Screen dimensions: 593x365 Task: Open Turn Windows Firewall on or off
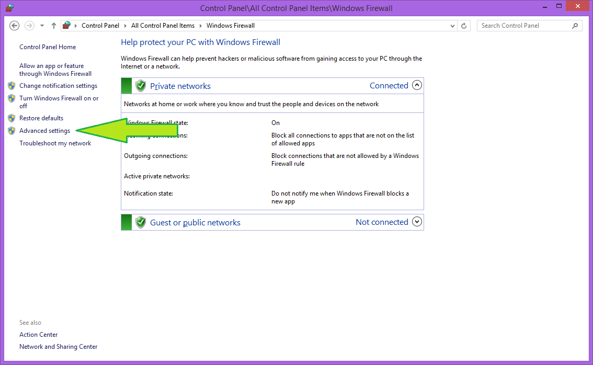(x=59, y=102)
